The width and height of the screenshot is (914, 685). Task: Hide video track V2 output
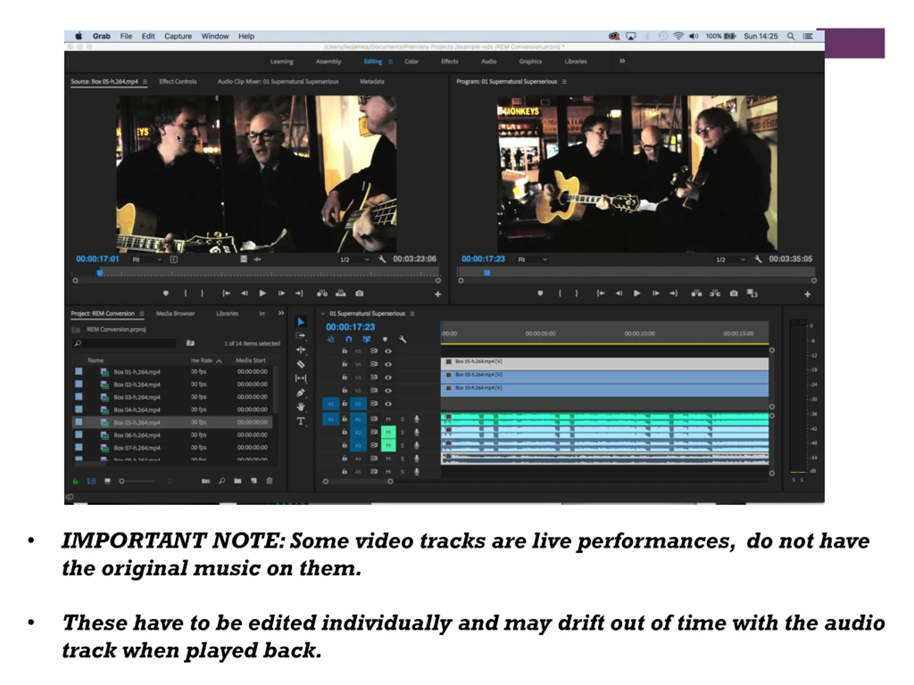pos(388,391)
